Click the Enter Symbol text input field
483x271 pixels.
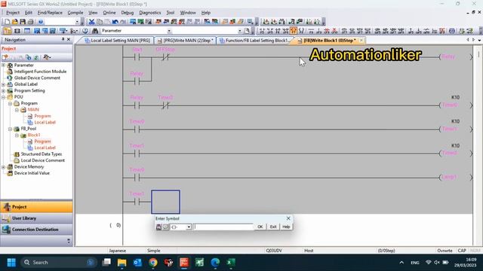tap(223, 227)
